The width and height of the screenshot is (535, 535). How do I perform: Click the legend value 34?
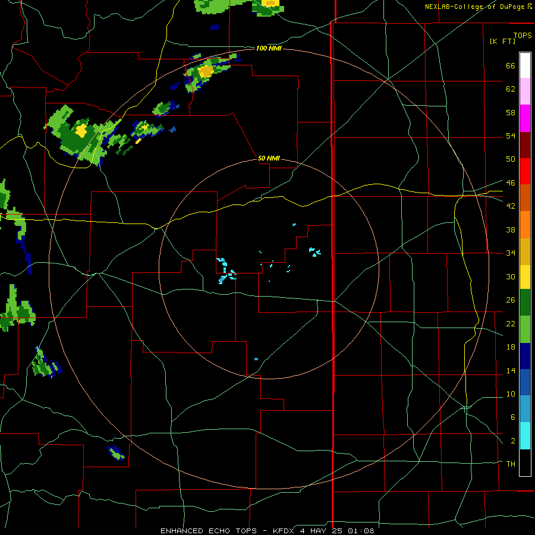coord(511,253)
